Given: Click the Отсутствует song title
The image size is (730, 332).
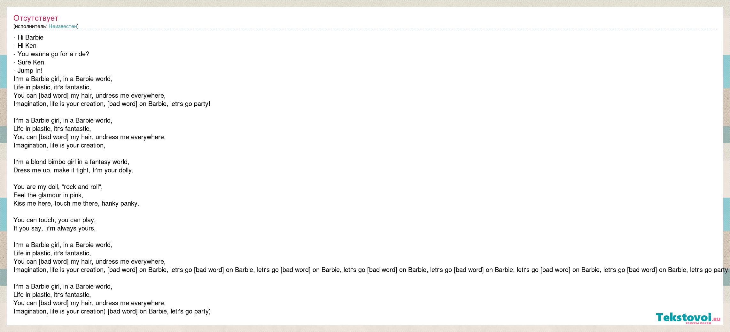Looking at the screenshot, I should point(36,18).
